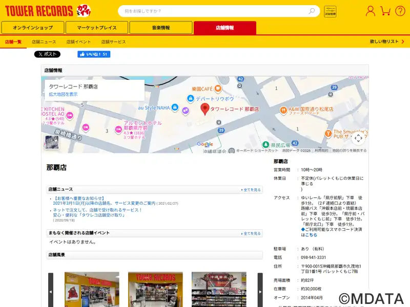Click the X ポスト share button
The image size is (410, 307).
(x=47, y=54)
